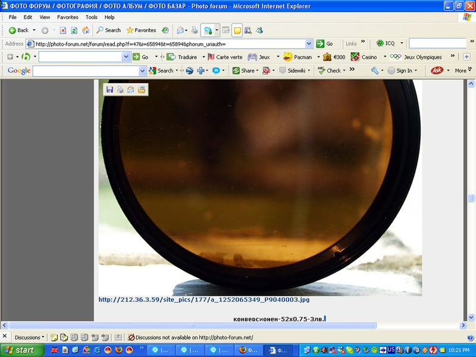Open the Tools menu
This screenshot has width=476, height=357.
(x=91, y=17)
